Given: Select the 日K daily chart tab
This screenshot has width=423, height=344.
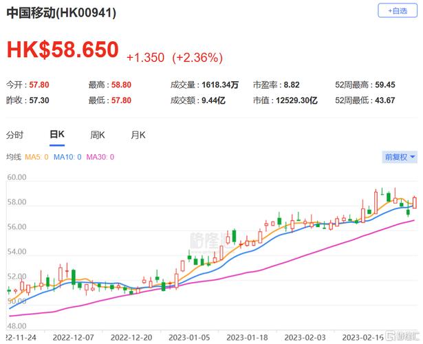Looking at the screenshot, I should click(57, 134).
